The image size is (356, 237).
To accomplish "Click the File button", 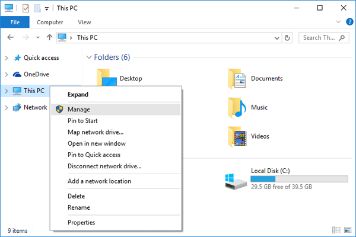I will point(15,22).
